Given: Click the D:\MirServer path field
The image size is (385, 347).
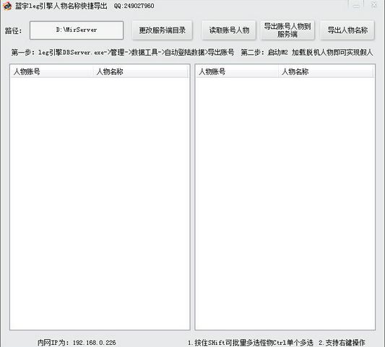Looking at the screenshot, I should (x=77, y=30).
